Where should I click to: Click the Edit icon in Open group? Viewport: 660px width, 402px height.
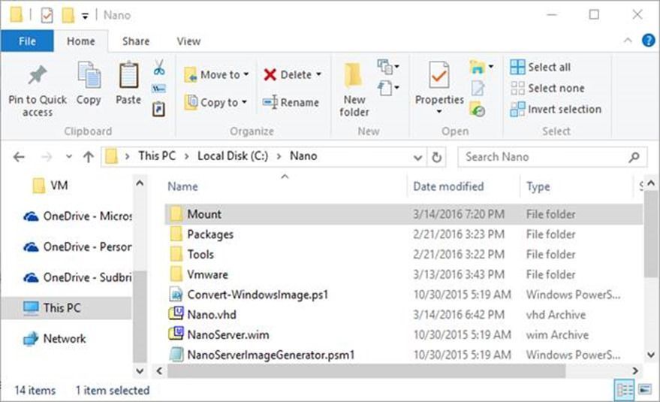478,88
